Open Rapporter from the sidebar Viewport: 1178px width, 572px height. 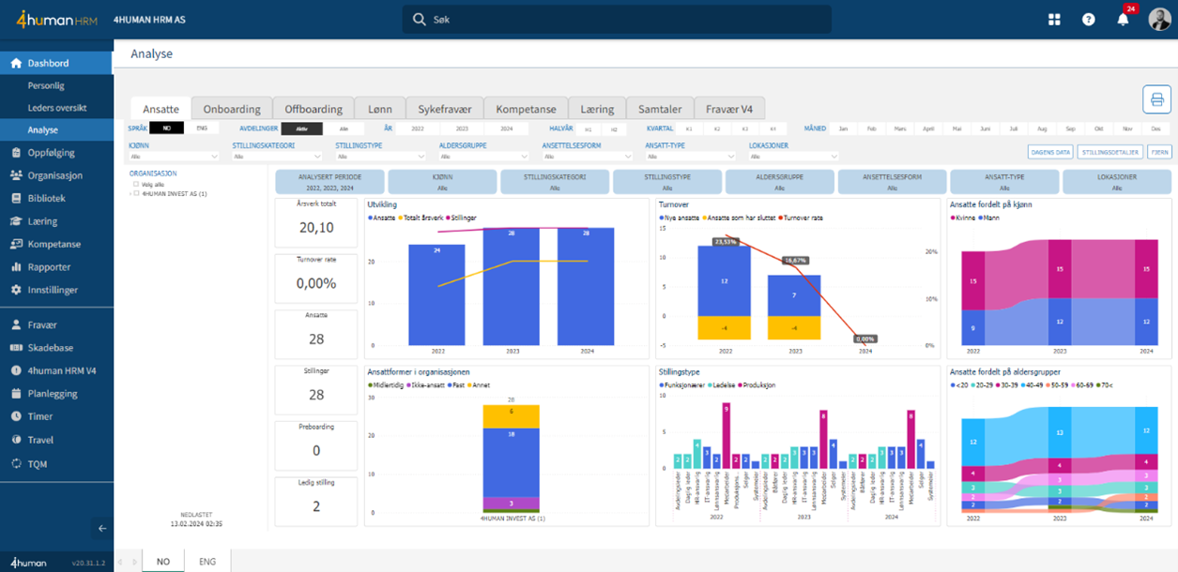coord(49,267)
